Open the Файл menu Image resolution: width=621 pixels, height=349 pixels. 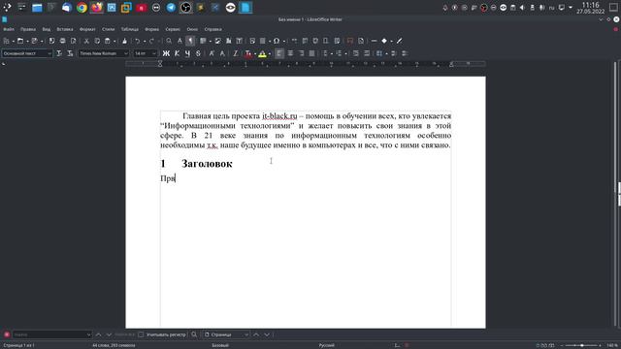pyautogui.click(x=9, y=29)
